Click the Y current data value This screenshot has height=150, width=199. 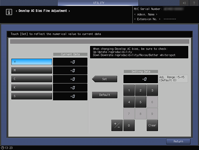70,62
